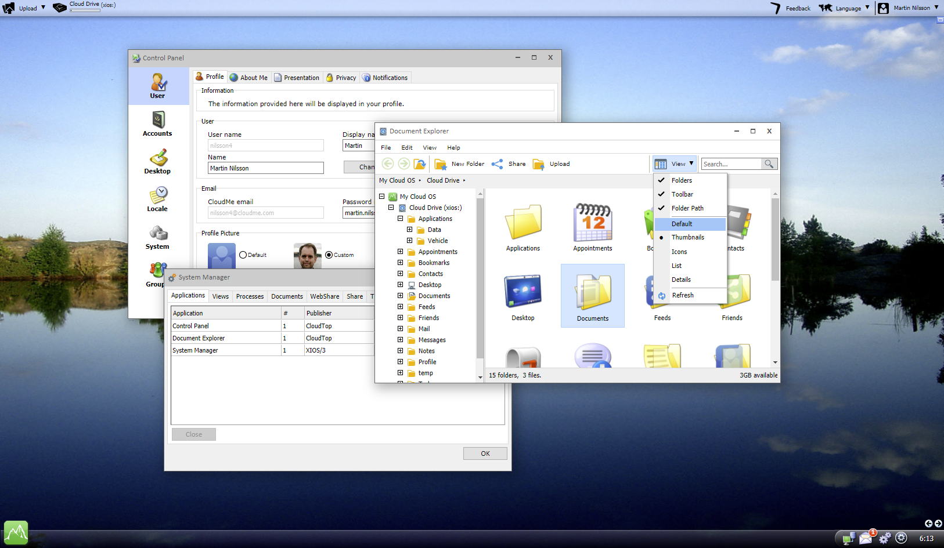The width and height of the screenshot is (944, 548).
Task: Collapse the My Cloud OS tree node
Action: click(x=381, y=197)
